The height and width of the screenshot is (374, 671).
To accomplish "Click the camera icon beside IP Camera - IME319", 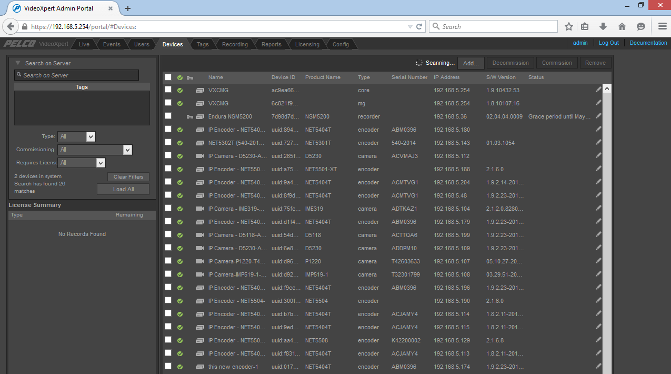I will 199,209.
